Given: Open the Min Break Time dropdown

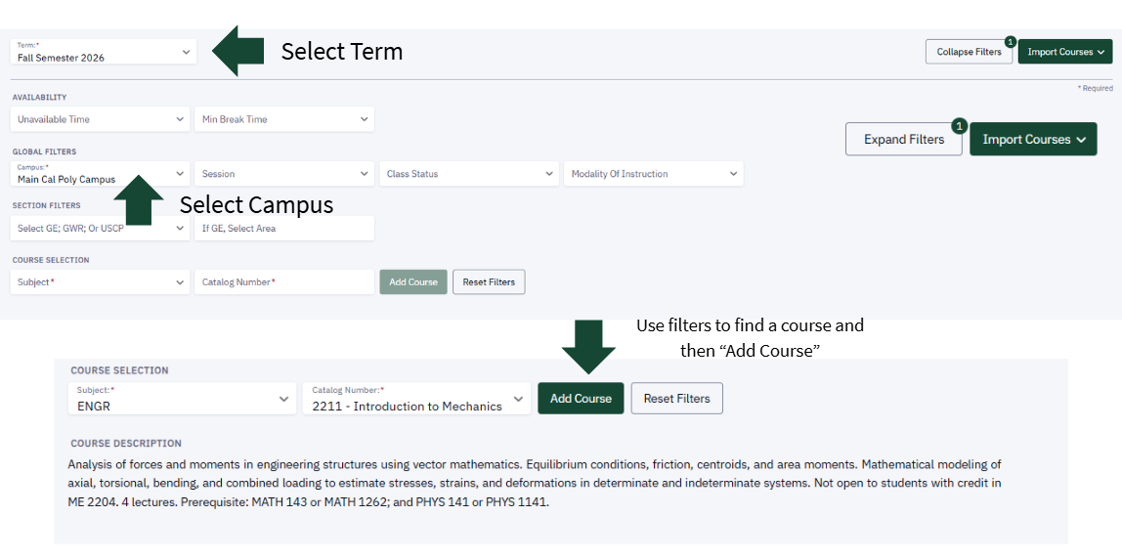Looking at the screenshot, I should [x=284, y=119].
